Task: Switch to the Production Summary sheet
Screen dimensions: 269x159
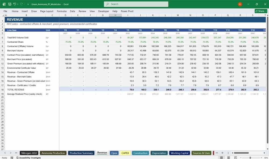Action: (81, 153)
